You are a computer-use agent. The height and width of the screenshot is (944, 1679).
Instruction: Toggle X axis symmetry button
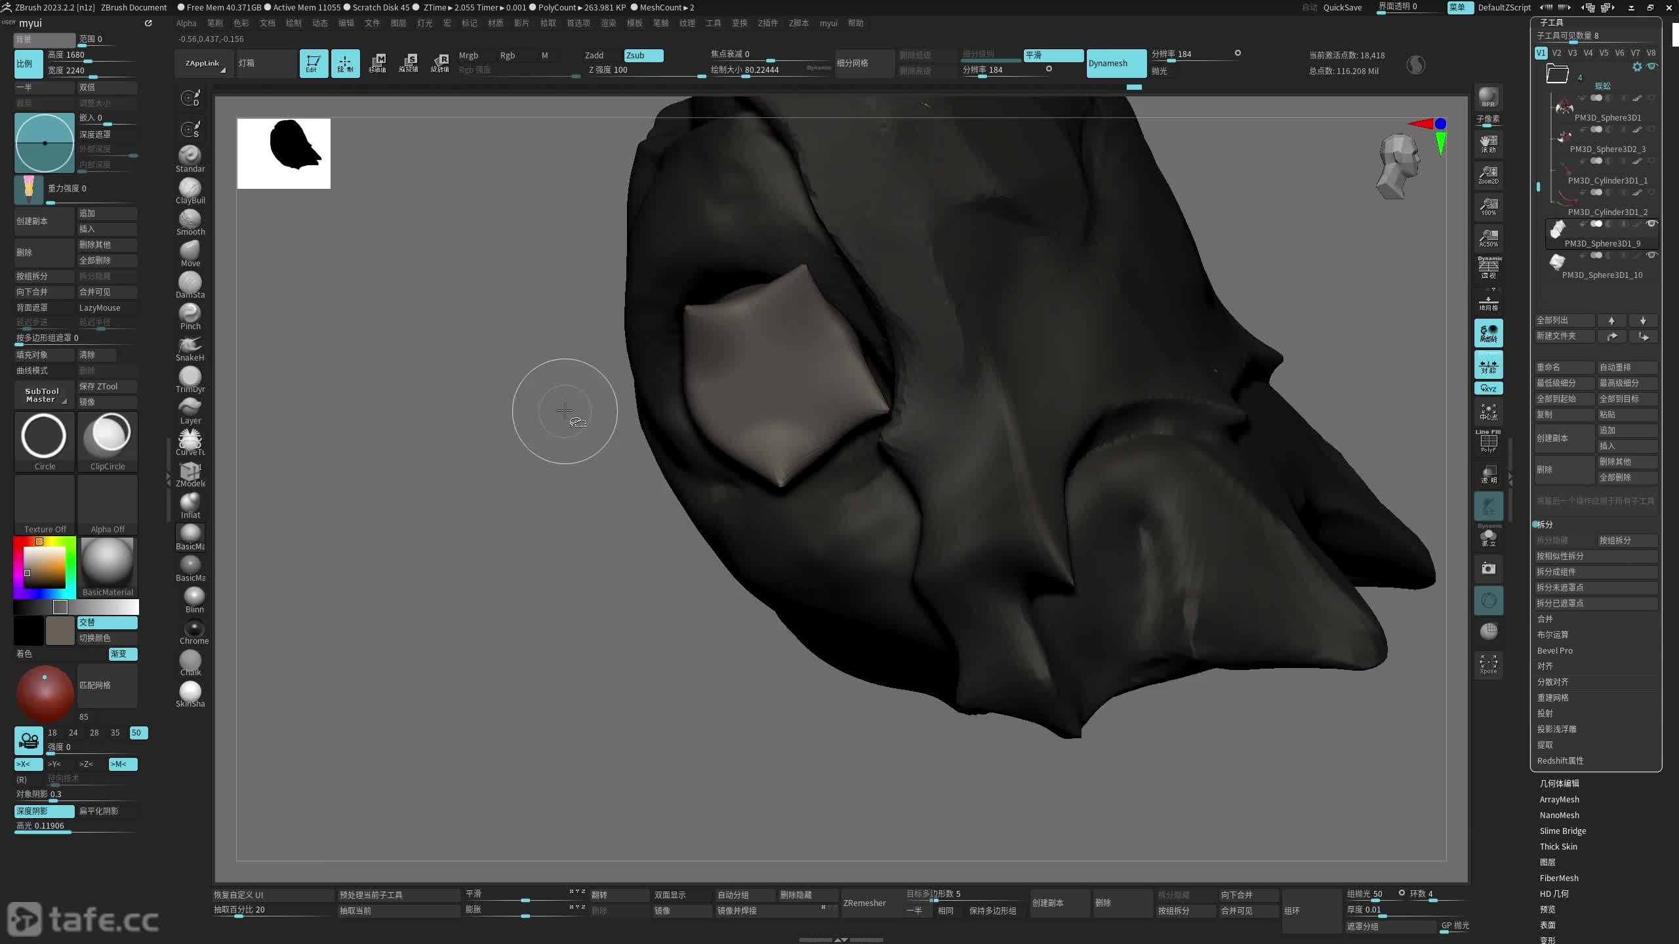coord(28,764)
